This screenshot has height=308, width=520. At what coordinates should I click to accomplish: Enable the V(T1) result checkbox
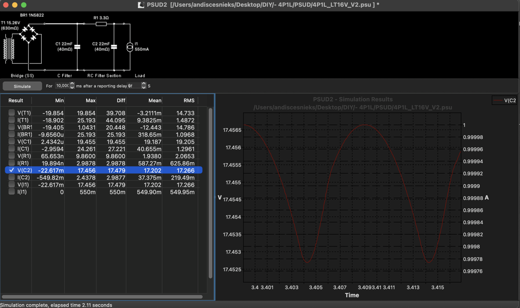point(11,112)
